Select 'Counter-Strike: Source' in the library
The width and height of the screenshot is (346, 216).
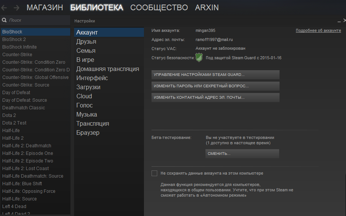tap(35, 85)
